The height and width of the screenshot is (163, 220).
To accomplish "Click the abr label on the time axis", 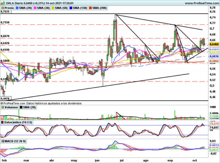I will tap(52, 161).
